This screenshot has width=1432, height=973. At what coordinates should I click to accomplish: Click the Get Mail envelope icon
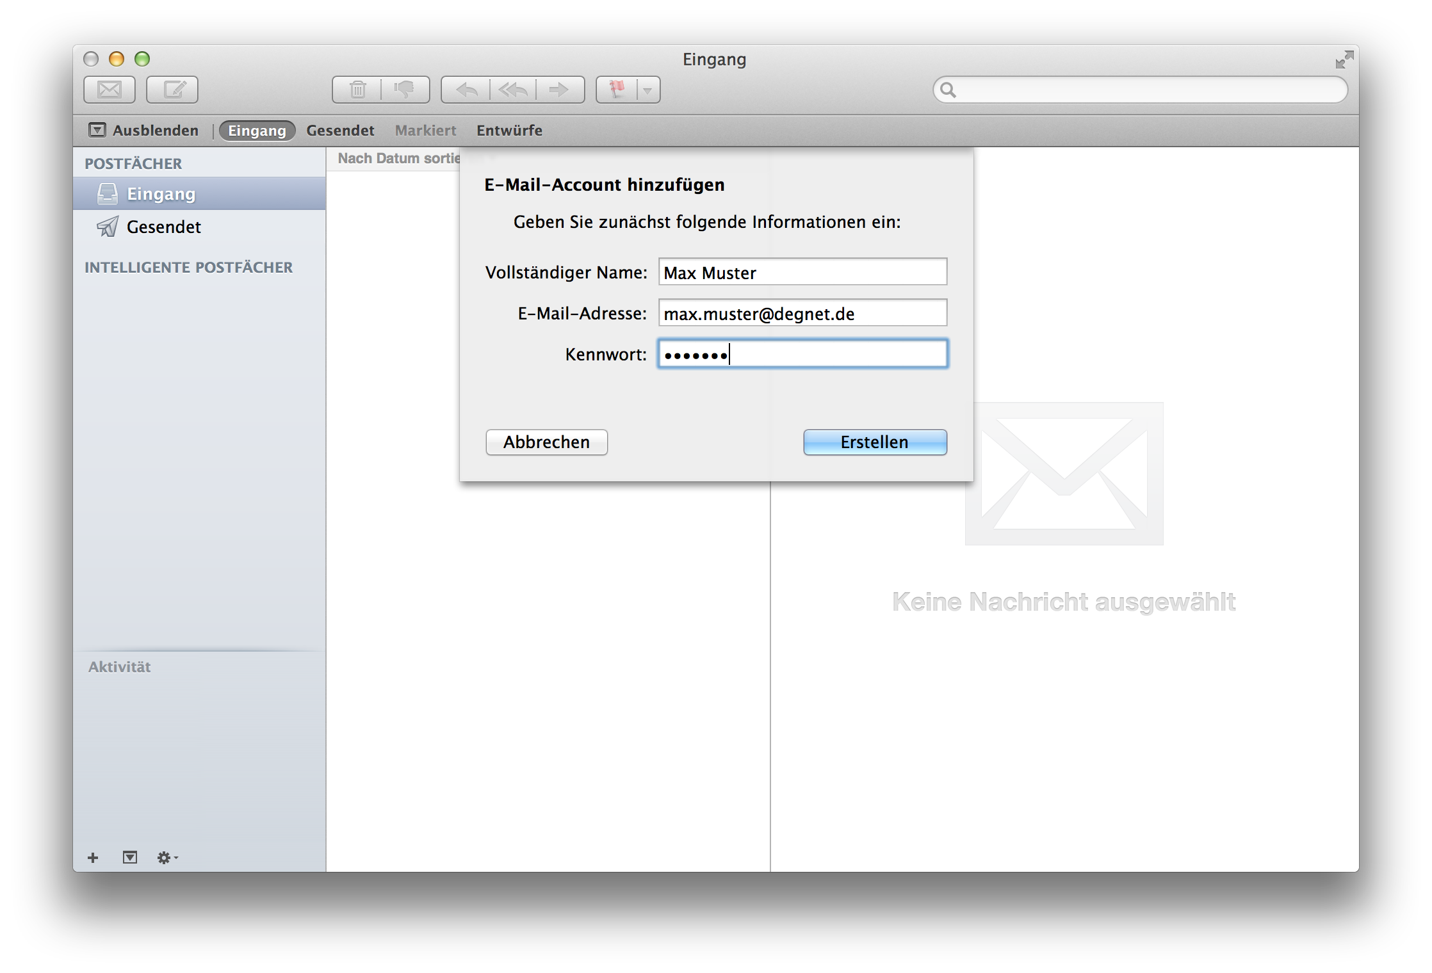110,90
